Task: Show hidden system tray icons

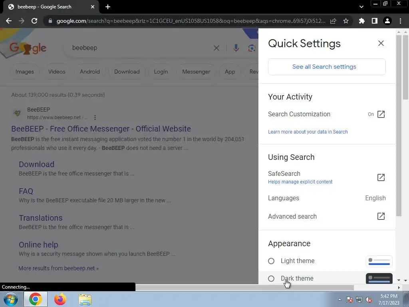Action: (340, 299)
